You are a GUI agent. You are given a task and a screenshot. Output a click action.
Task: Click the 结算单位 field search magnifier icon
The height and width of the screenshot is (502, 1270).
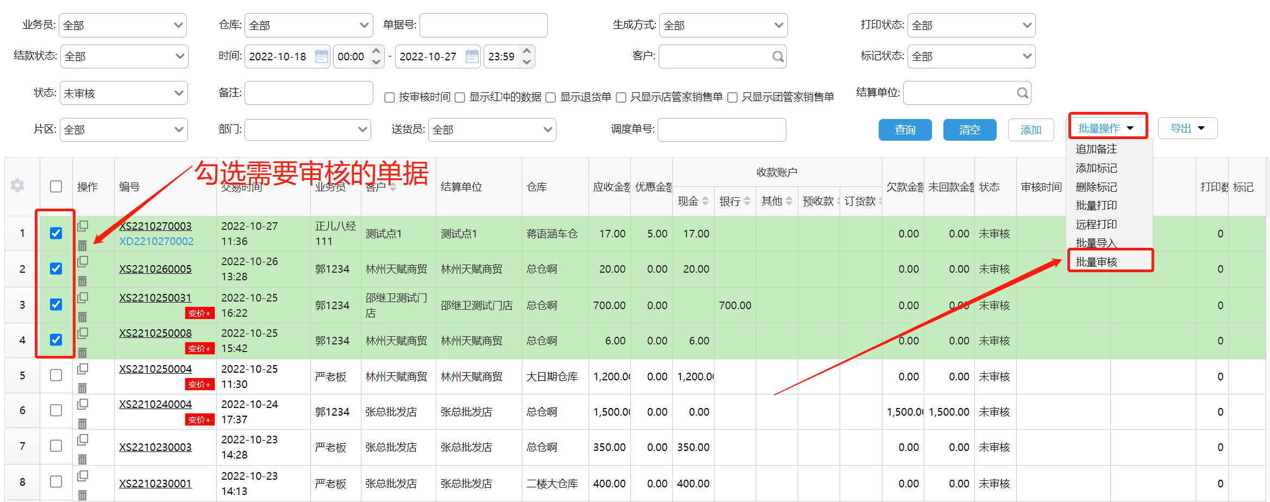1022,93
